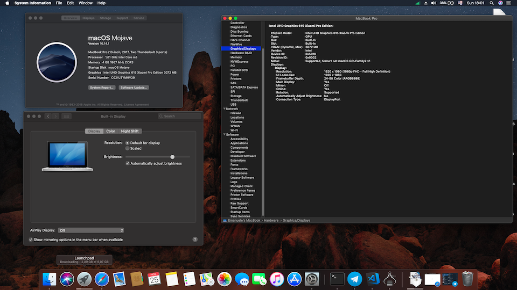
Task: Select Memory in the Hardware list
Action: [236, 57]
